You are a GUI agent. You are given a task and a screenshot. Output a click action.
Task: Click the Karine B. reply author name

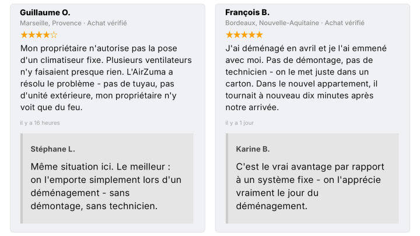coord(253,149)
